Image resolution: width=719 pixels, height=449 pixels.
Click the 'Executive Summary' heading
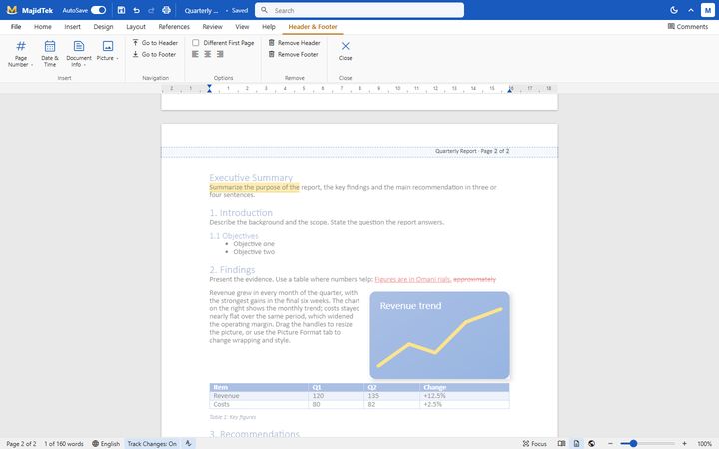point(251,178)
